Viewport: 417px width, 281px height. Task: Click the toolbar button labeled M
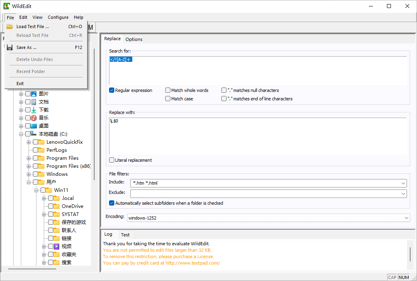[91, 27]
